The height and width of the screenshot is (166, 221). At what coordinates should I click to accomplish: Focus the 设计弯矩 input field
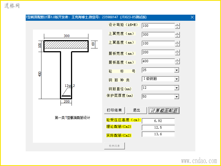[x=158, y=26]
